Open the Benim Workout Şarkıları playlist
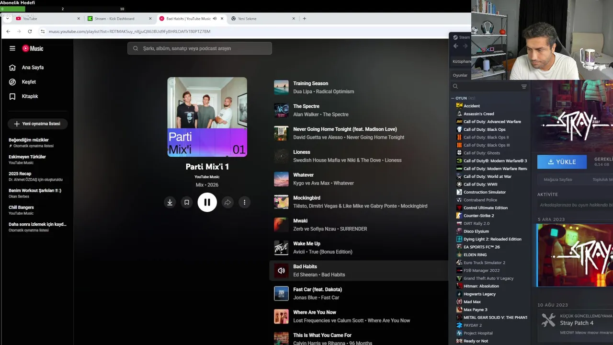 [x=35, y=193]
